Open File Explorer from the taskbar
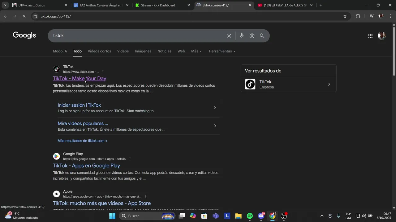Image resolution: width=396 pixels, height=222 pixels. tap(238, 216)
